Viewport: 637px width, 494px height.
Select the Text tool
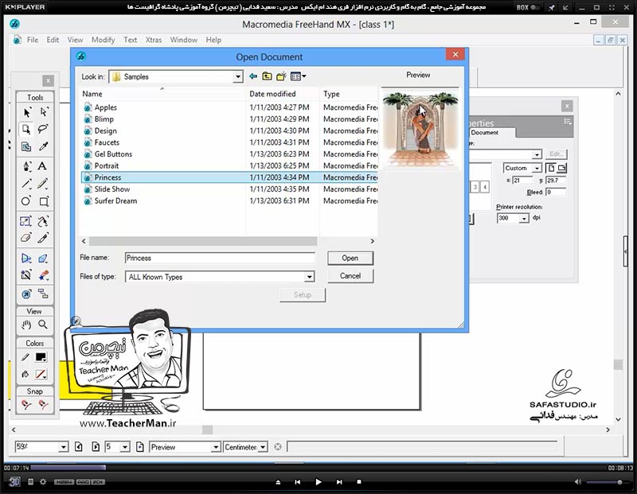tap(42, 166)
